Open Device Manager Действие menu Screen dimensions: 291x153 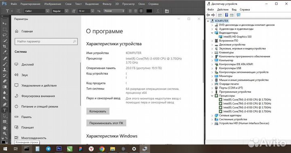[223, 9]
